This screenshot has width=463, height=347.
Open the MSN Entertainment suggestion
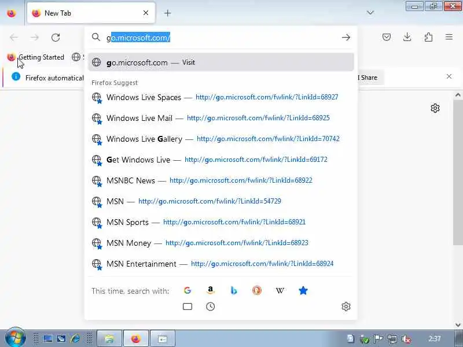click(x=221, y=264)
